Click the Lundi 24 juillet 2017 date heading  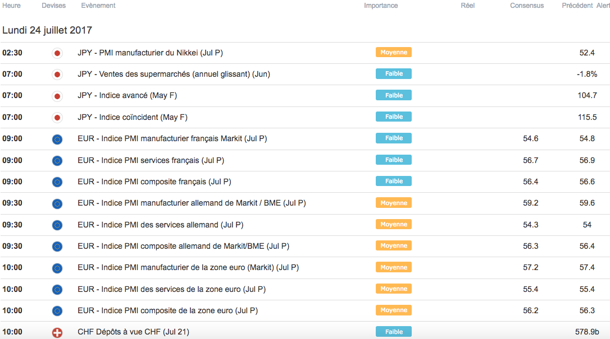click(x=47, y=30)
